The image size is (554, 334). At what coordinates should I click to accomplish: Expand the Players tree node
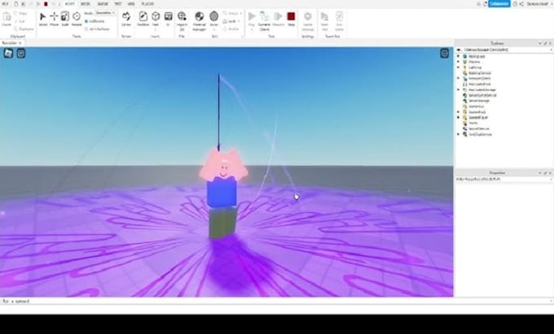click(459, 62)
